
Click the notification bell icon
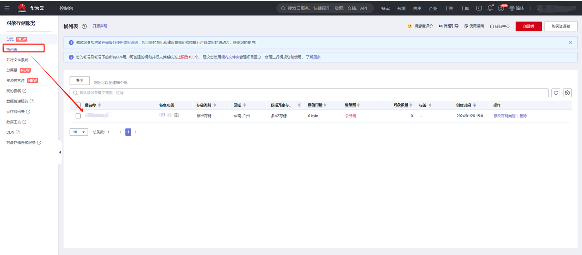pyautogui.click(x=490, y=8)
